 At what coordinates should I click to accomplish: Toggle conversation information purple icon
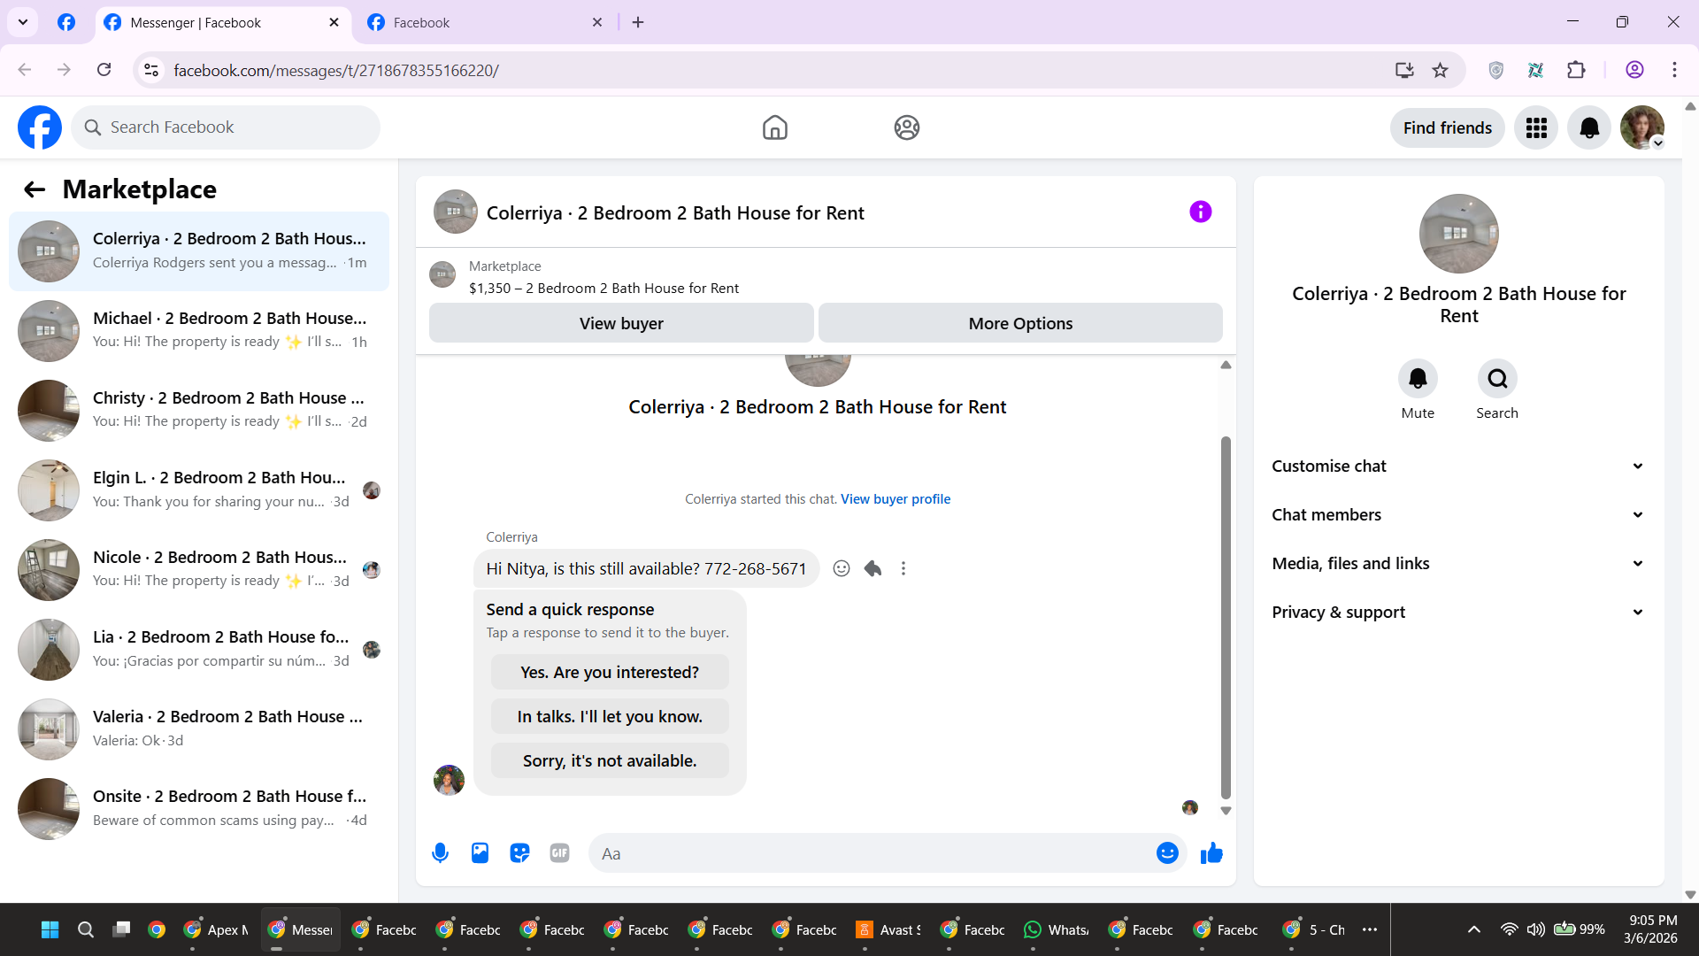1200,212
